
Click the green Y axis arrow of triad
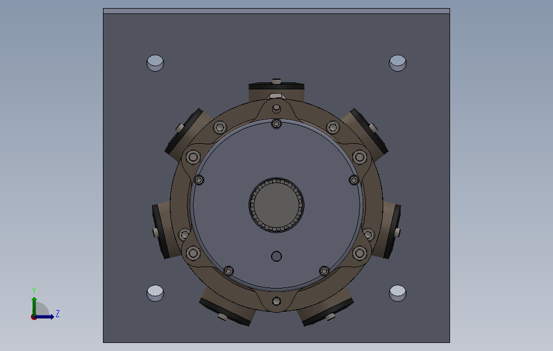pos(34,306)
